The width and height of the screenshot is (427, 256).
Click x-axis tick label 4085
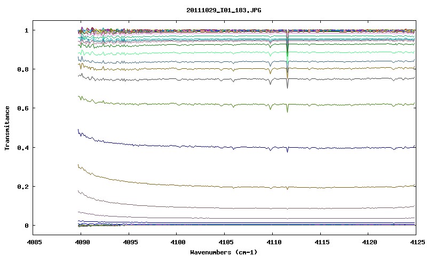(34, 242)
